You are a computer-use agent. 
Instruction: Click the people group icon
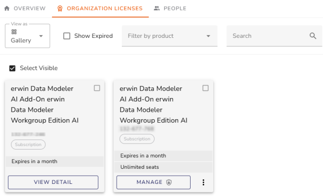point(157,9)
